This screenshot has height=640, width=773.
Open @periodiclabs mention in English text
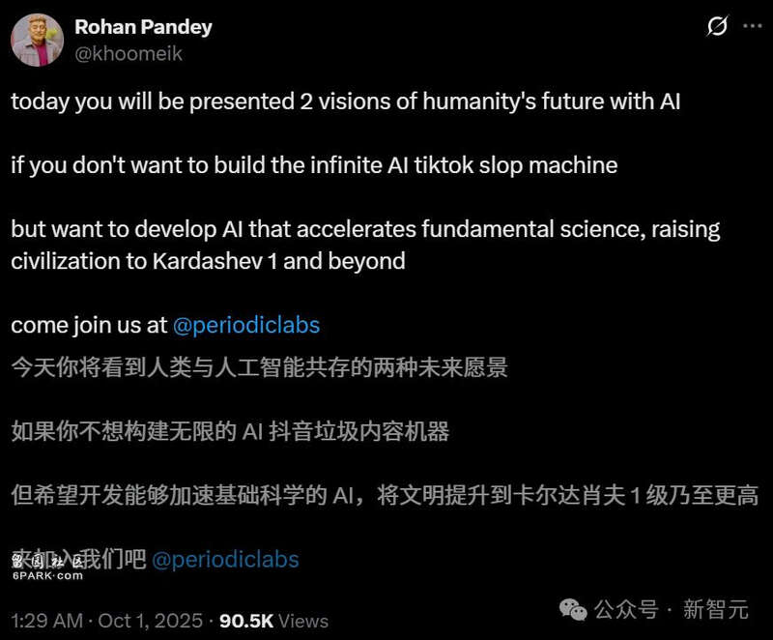tap(246, 325)
